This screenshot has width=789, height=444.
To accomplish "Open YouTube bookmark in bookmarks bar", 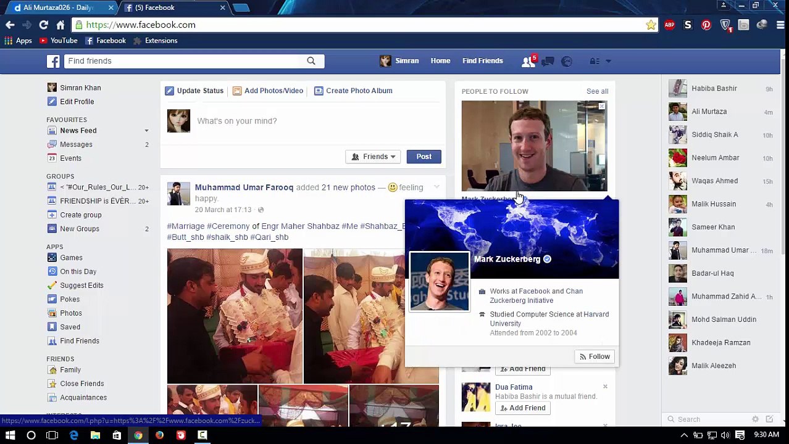I will click(59, 41).
